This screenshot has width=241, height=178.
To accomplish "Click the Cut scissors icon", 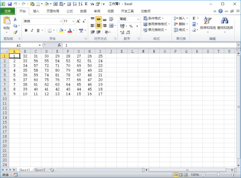I will tap(15, 19).
